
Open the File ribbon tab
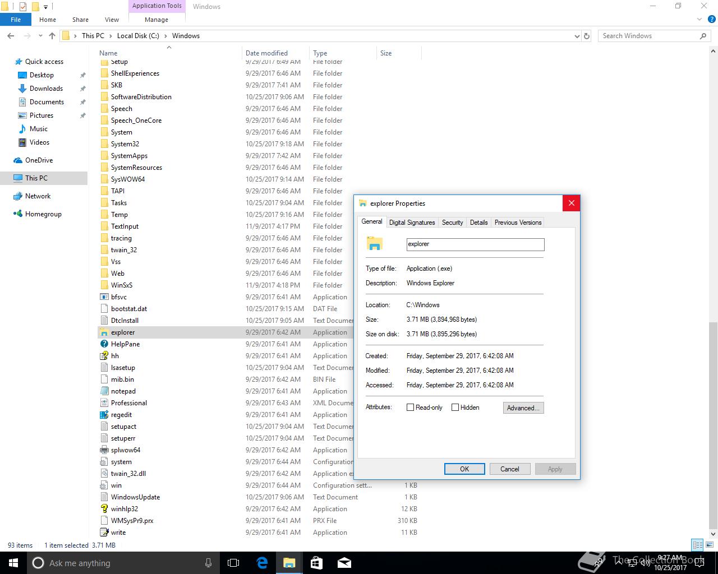point(16,20)
